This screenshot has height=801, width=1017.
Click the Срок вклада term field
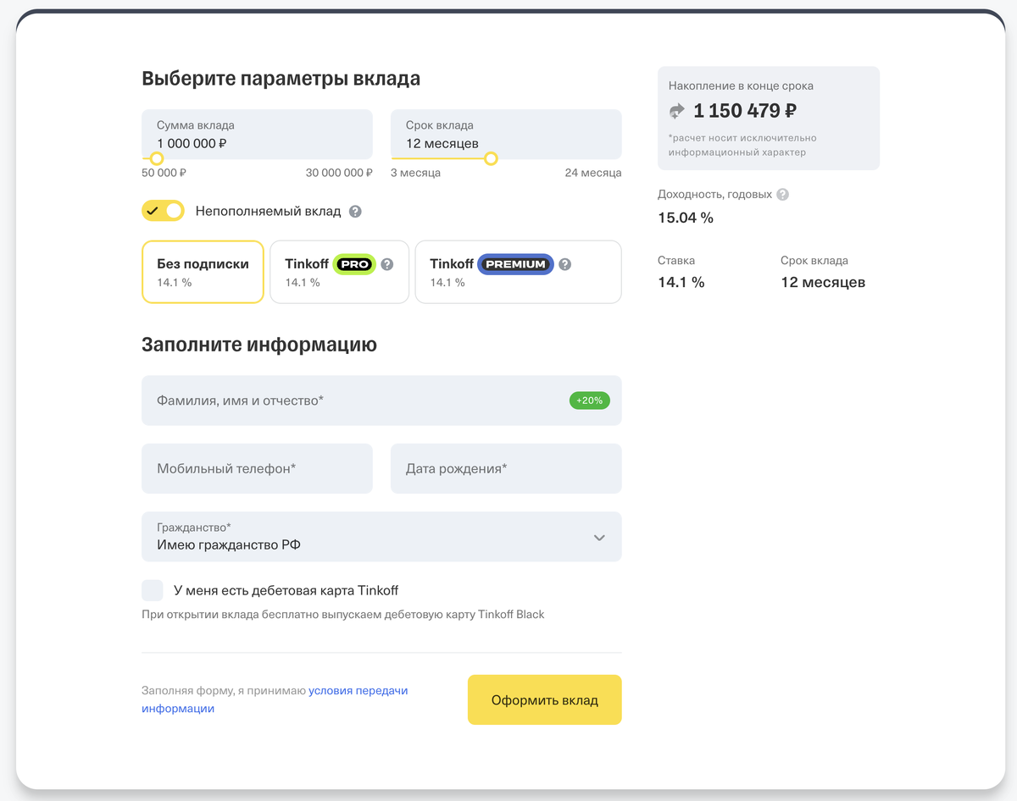click(x=506, y=134)
